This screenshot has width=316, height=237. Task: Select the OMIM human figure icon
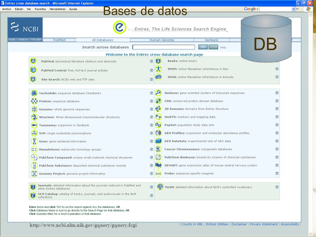click(x=158, y=69)
